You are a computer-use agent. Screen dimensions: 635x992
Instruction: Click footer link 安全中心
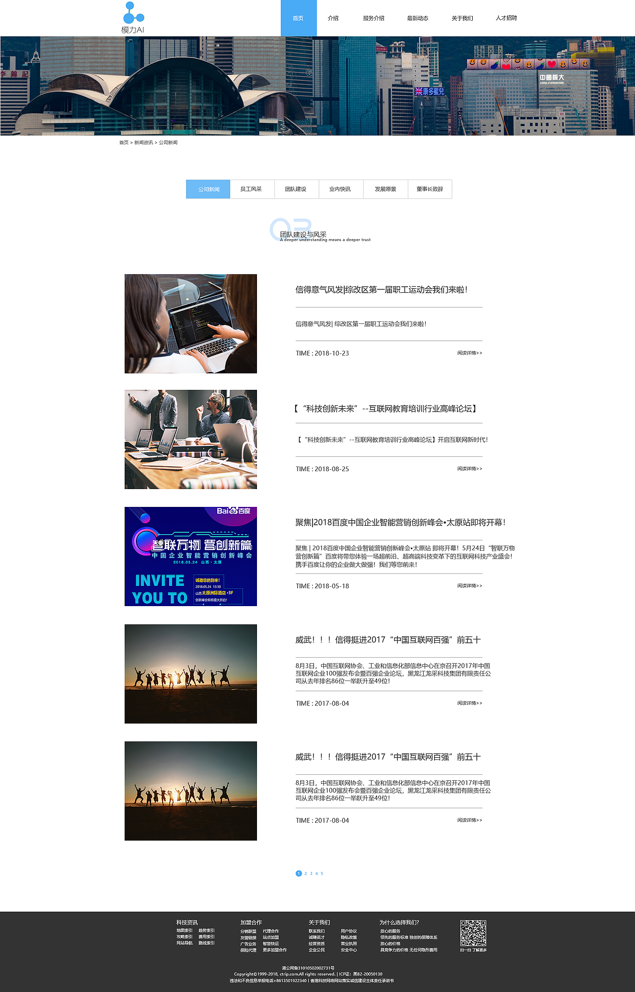point(349,950)
